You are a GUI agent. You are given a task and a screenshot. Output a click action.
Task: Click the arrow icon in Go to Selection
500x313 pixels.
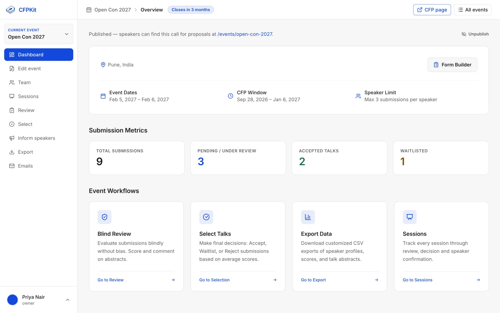tap(275, 280)
